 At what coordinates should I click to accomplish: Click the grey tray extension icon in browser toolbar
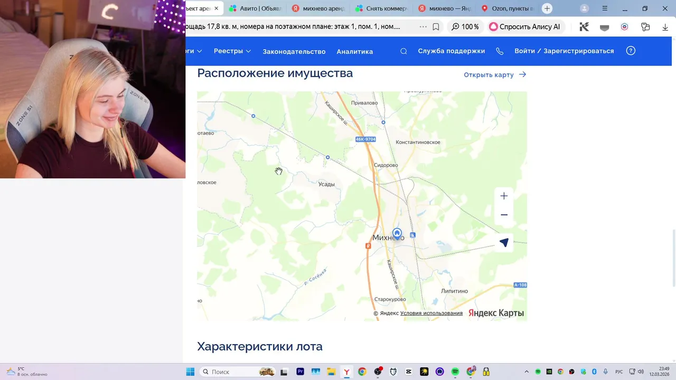coord(605,27)
